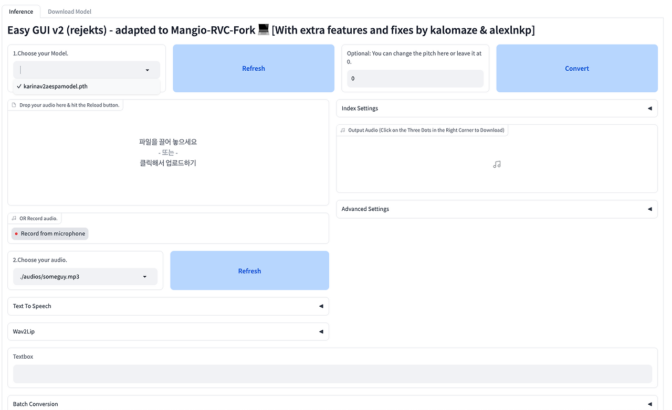Click the 'Output Audio' label text

point(426,130)
